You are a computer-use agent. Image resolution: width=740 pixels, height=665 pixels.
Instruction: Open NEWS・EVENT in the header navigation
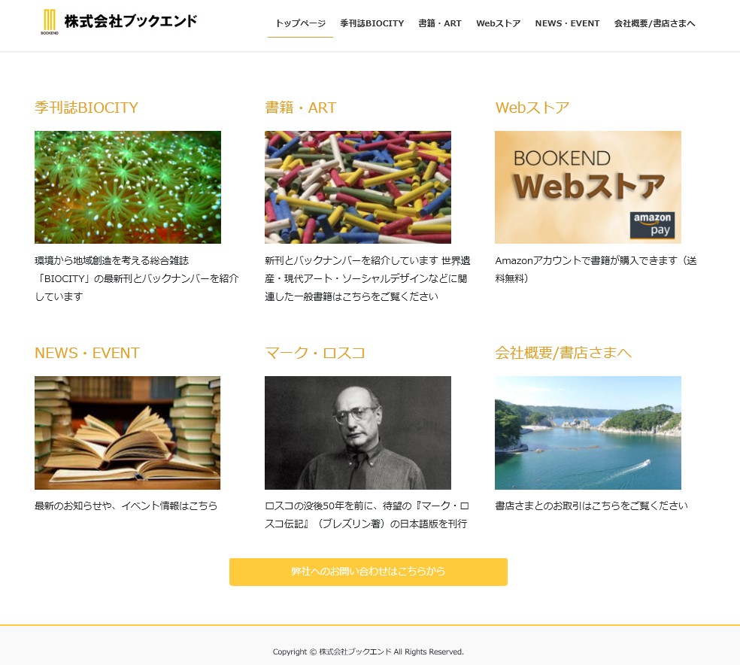tap(567, 23)
